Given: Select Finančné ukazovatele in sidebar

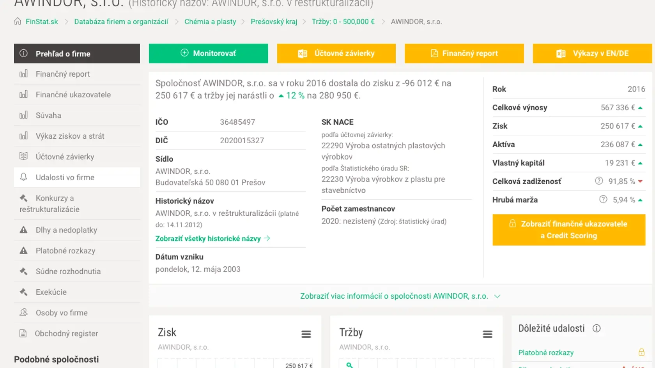Looking at the screenshot, I should 77,95.
